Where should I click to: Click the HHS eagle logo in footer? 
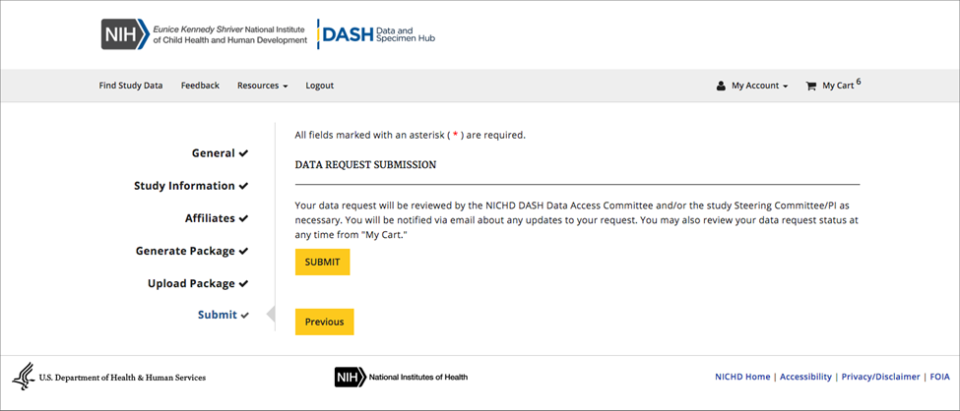coord(23,377)
